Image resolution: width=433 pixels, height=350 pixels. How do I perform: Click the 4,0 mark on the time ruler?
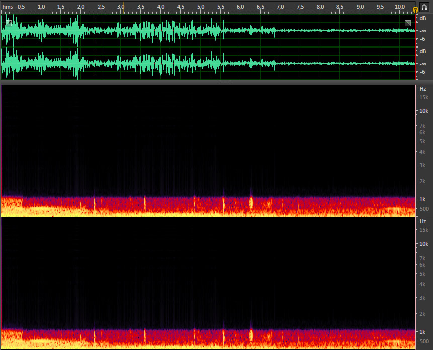pos(161,7)
